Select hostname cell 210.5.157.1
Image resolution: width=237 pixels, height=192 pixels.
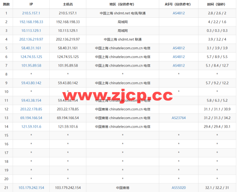coord(68,13)
